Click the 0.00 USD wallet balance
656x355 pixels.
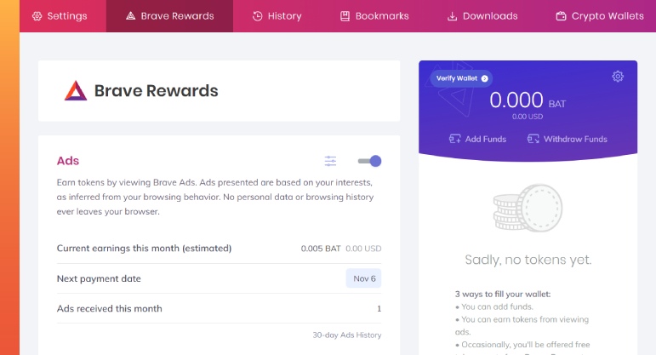tap(528, 117)
